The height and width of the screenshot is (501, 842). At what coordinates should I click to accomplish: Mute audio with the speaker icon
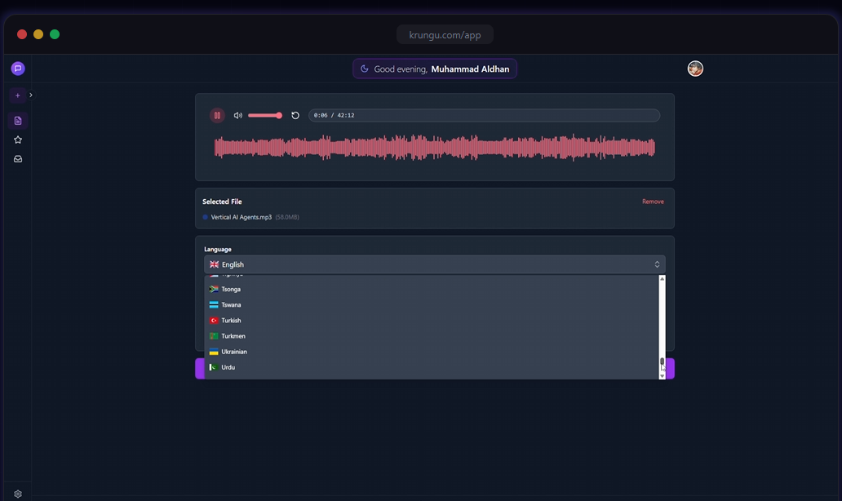point(237,116)
